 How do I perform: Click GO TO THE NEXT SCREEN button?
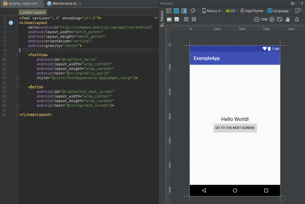click(235, 128)
